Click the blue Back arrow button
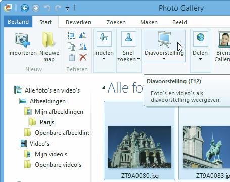 pos(25,8)
